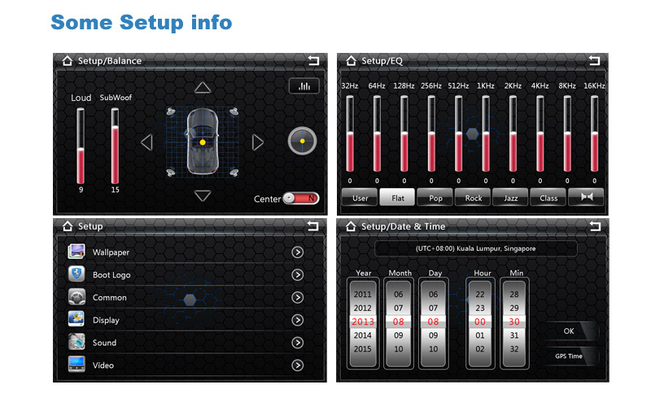
Task: Select the Flat EQ preset
Action: [398, 198]
